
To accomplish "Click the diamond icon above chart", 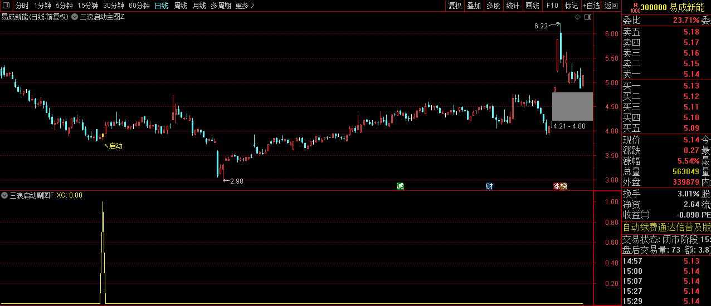I will click(x=577, y=17).
